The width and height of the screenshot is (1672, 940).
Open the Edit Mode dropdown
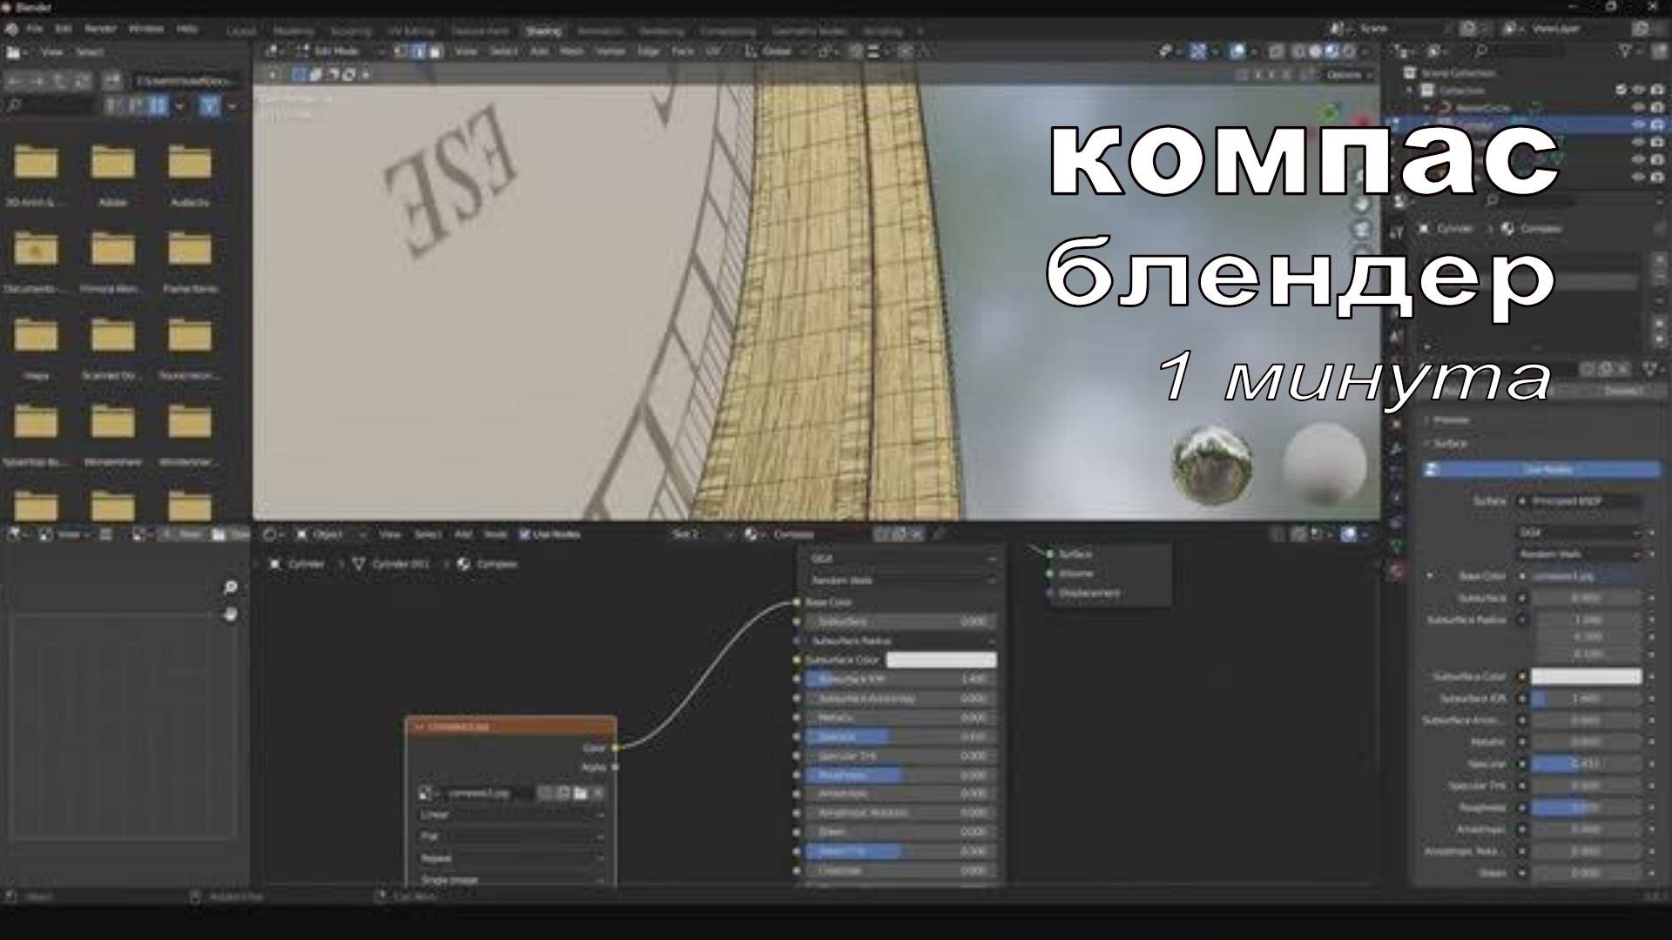pyautogui.click(x=339, y=51)
